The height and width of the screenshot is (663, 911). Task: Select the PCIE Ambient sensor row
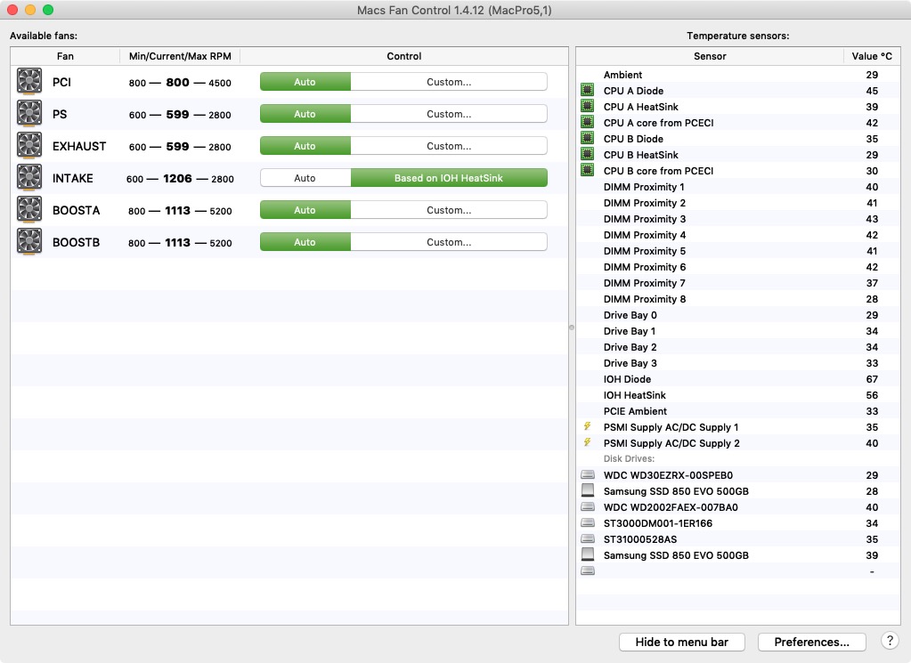point(738,410)
